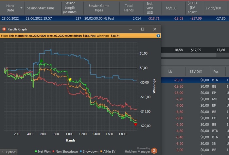Screen dimensions: 229x155
Task: Toggle the All-In EV legend series
Action: tap(108, 151)
